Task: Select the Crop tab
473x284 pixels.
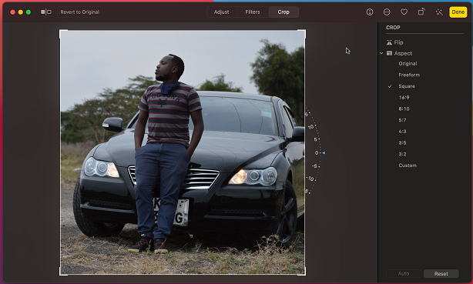Action: 283,12
